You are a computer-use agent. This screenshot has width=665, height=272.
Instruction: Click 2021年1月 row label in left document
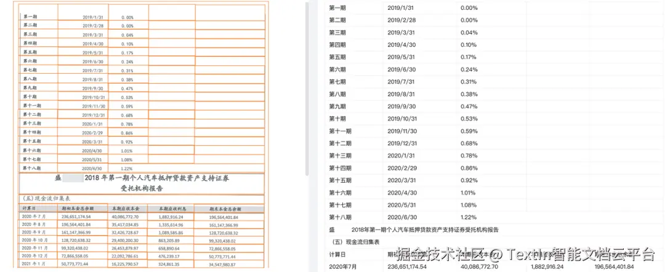[x=32, y=264]
